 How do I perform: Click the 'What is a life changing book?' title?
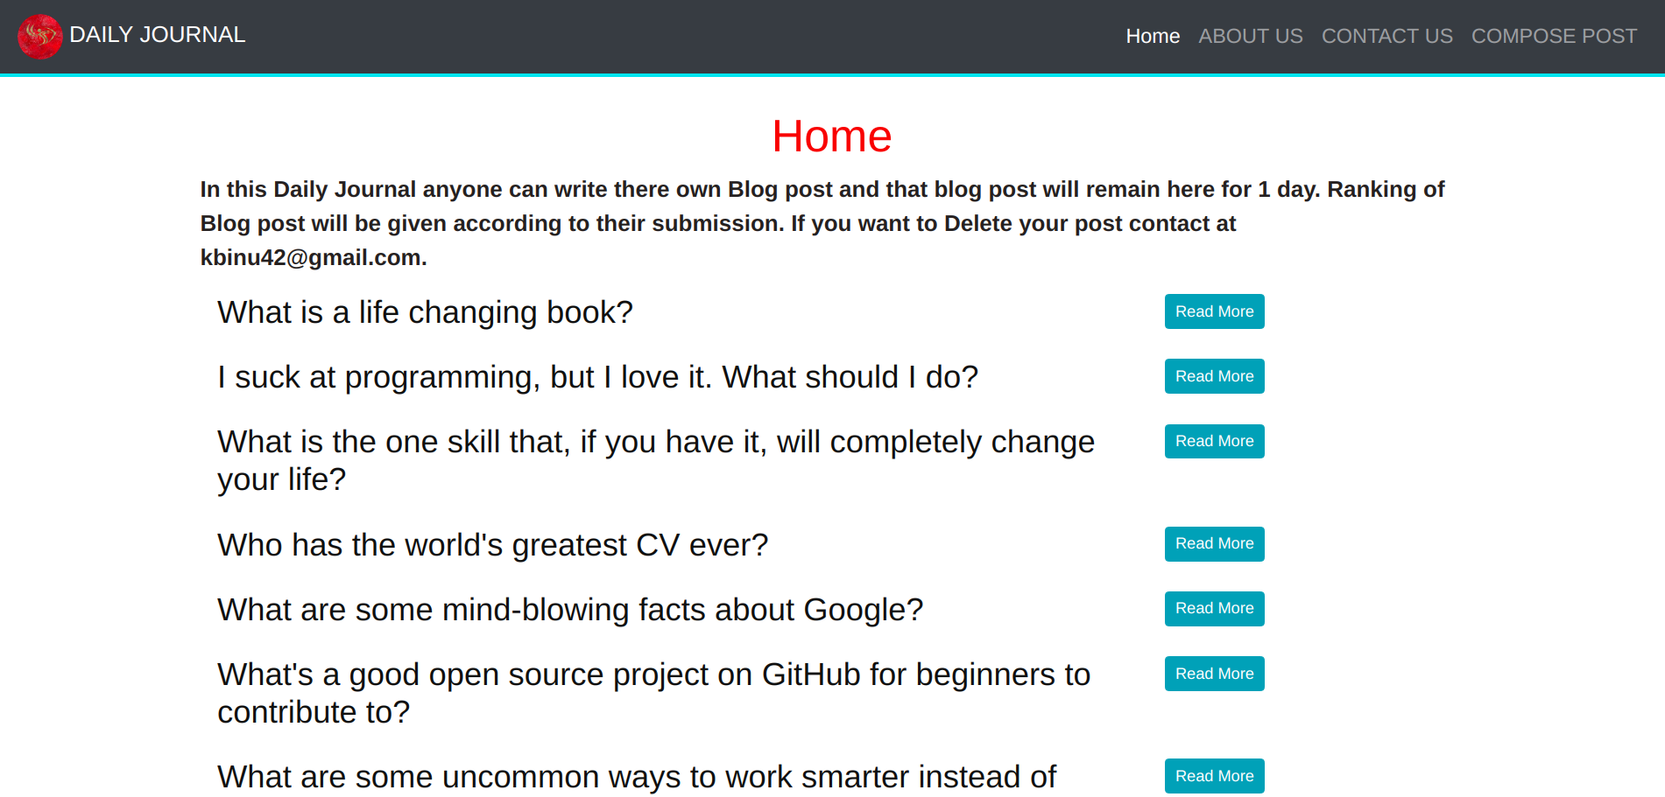[x=425, y=312]
